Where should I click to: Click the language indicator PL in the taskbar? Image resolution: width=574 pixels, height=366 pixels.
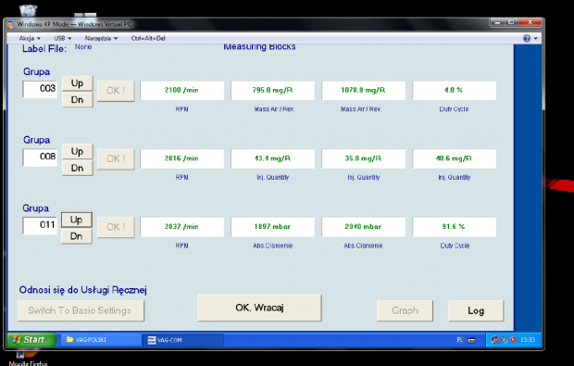tap(460, 340)
